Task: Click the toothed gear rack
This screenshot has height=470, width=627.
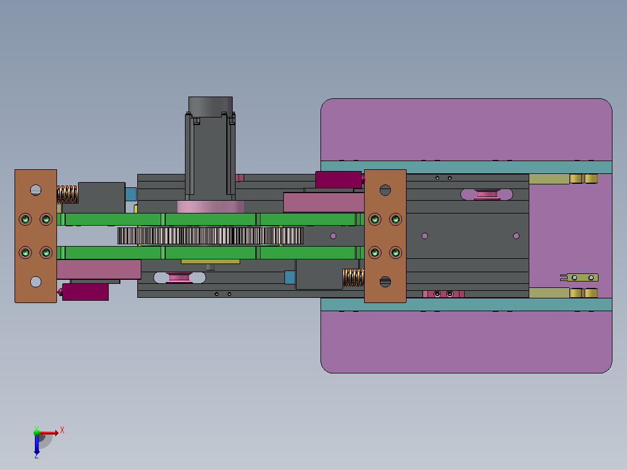Action: (x=211, y=236)
